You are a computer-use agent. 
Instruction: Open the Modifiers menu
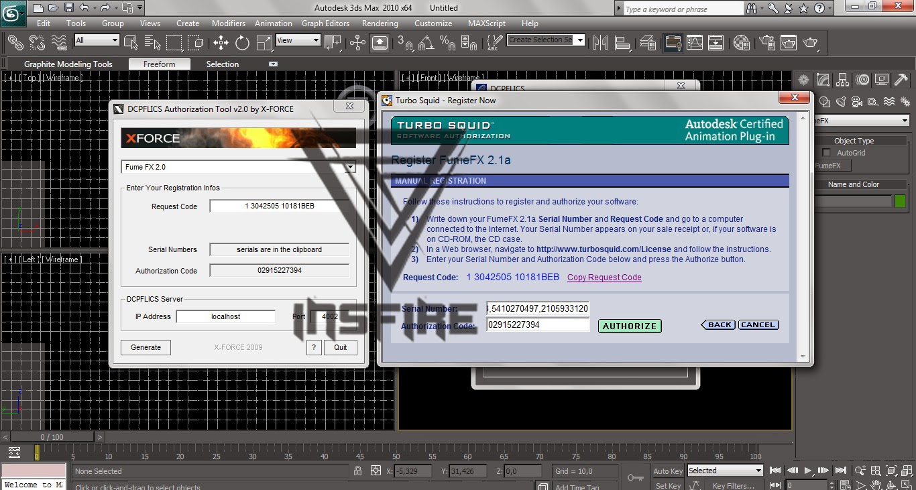pyautogui.click(x=229, y=23)
